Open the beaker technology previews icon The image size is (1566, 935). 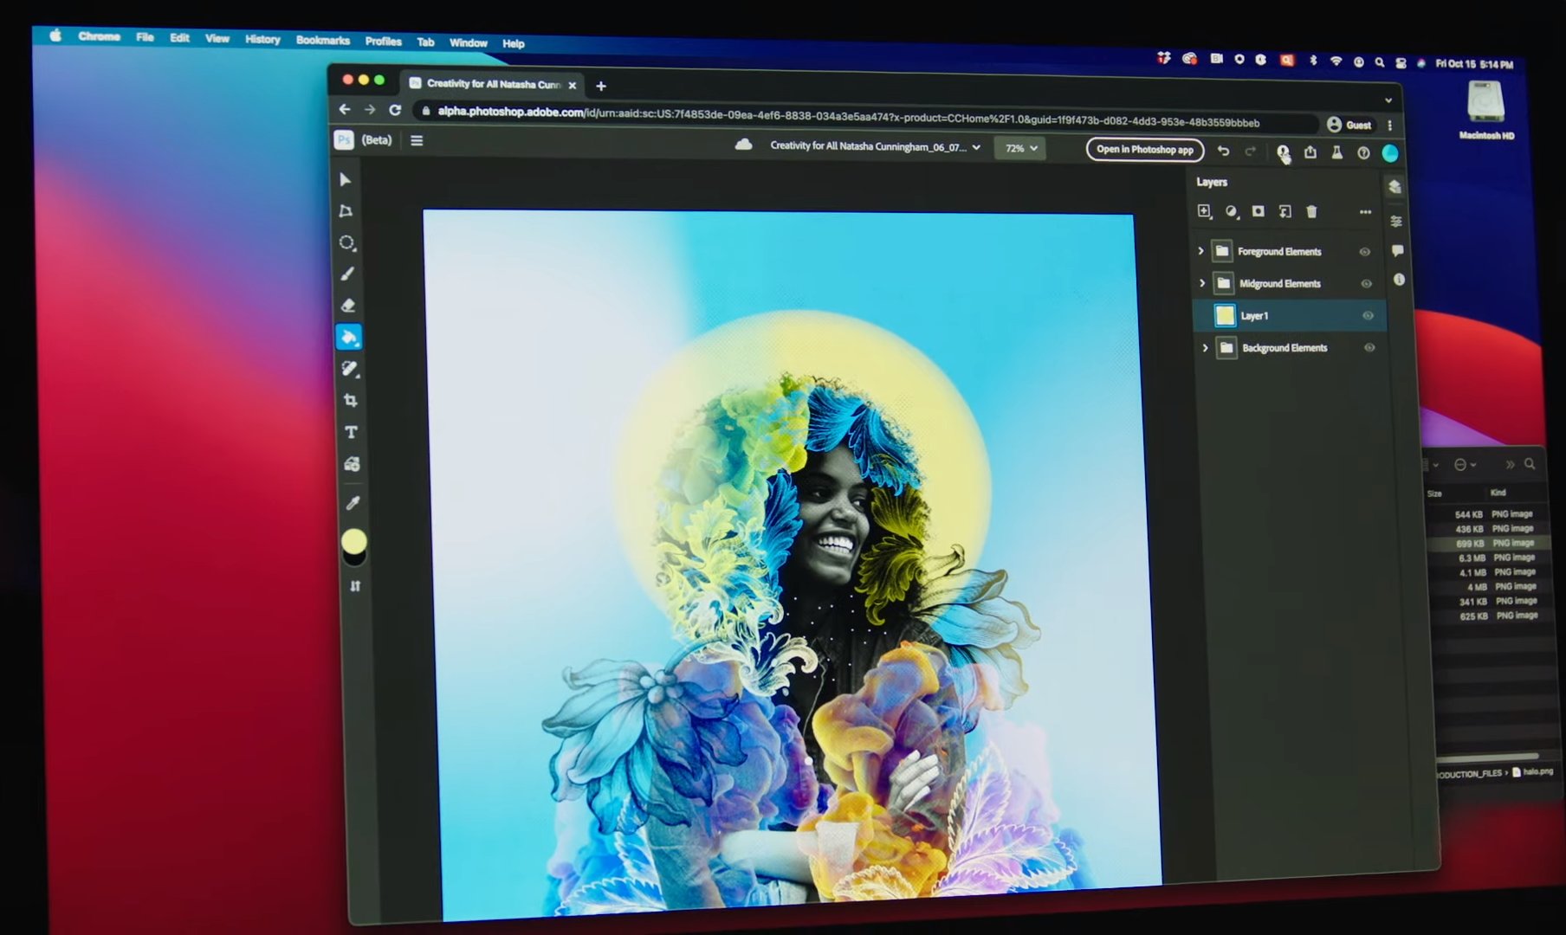1337,152
